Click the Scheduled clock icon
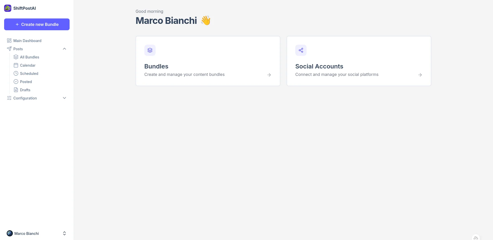493x240 pixels. pos(16,73)
